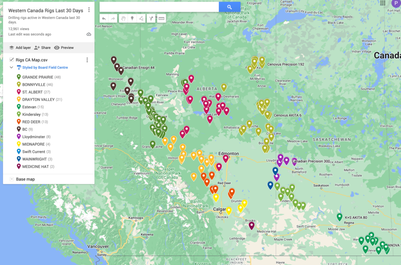401x265 pixels.
Task: Expand the Base map dropdown arrow
Action: 11,179
